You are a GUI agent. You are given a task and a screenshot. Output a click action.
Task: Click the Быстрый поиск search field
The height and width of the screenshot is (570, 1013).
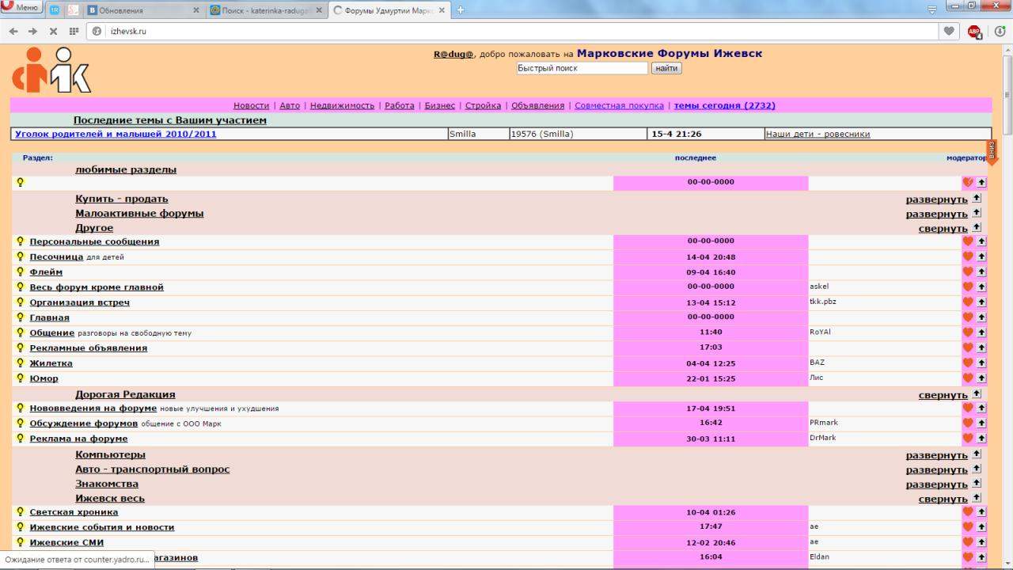pyautogui.click(x=582, y=68)
